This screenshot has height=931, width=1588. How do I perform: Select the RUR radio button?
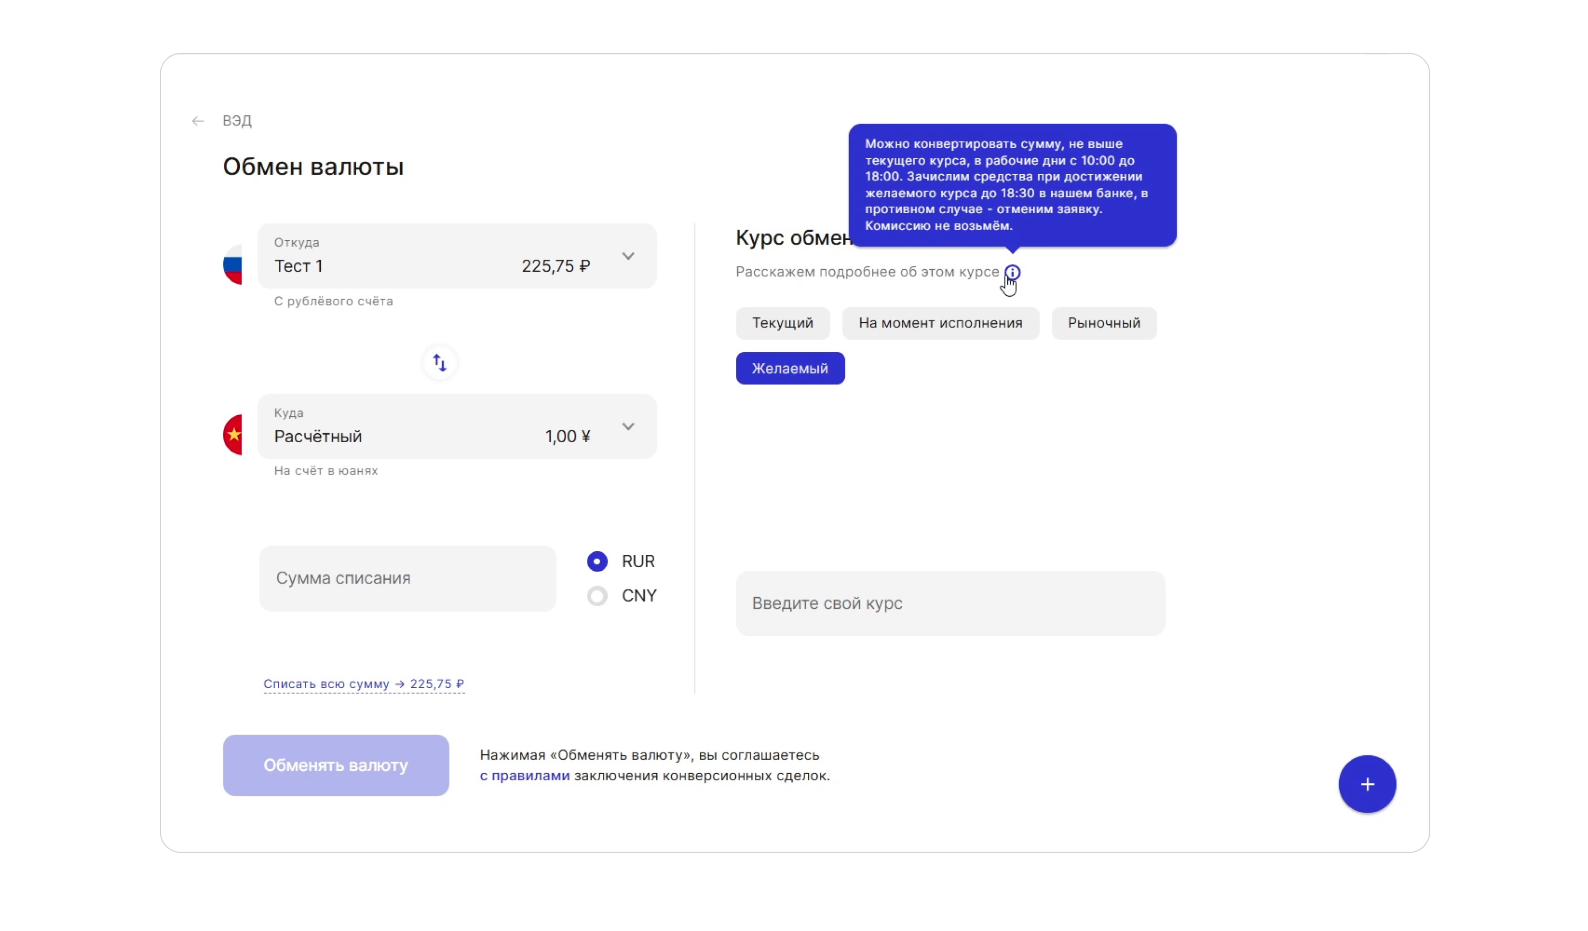point(597,561)
